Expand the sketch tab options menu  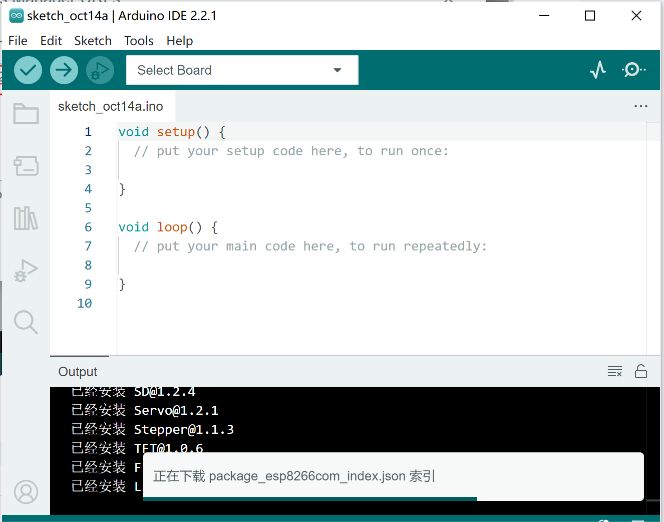640,106
